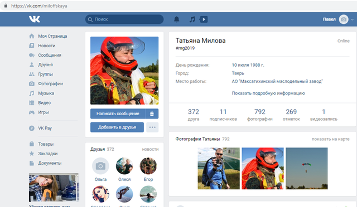Click the note icon beside Музыка

click(x=32, y=93)
